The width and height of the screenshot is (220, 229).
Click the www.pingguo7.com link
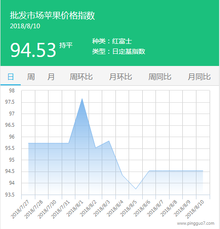point(196,223)
